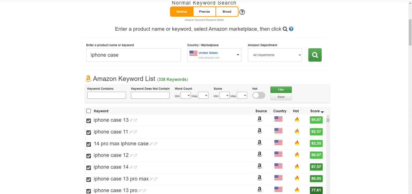
Task: Open external link icon for iphone case 11
Action: [x=135, y=132]
